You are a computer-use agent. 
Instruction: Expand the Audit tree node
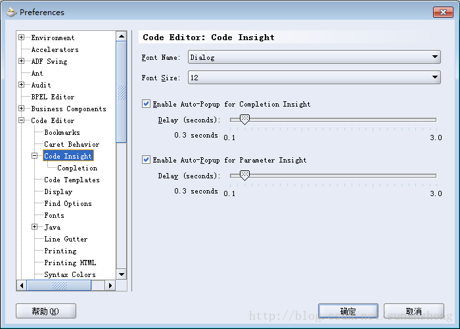point(22,85)
